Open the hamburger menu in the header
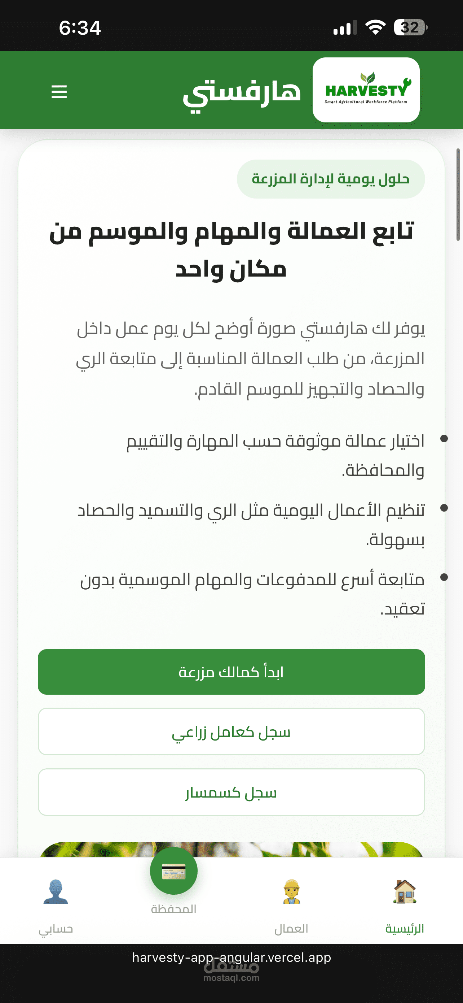The height and width of the screenshot is (1003, 463). point(59,92)
